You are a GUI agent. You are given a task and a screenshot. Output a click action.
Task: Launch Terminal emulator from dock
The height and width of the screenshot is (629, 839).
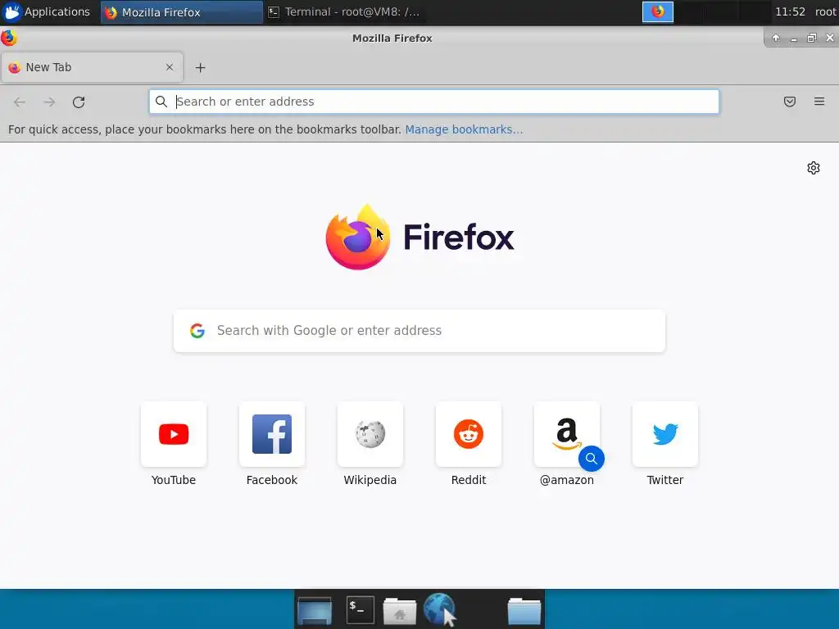361,610
